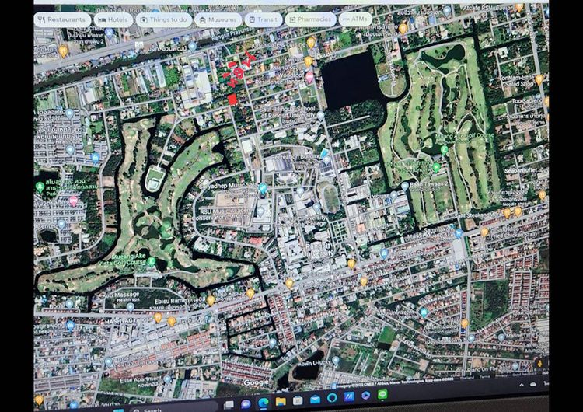The height and width of the screenshot is (412, 583).
Task: Open the Mail app in the taskbar
Action: tap(316, 400)
